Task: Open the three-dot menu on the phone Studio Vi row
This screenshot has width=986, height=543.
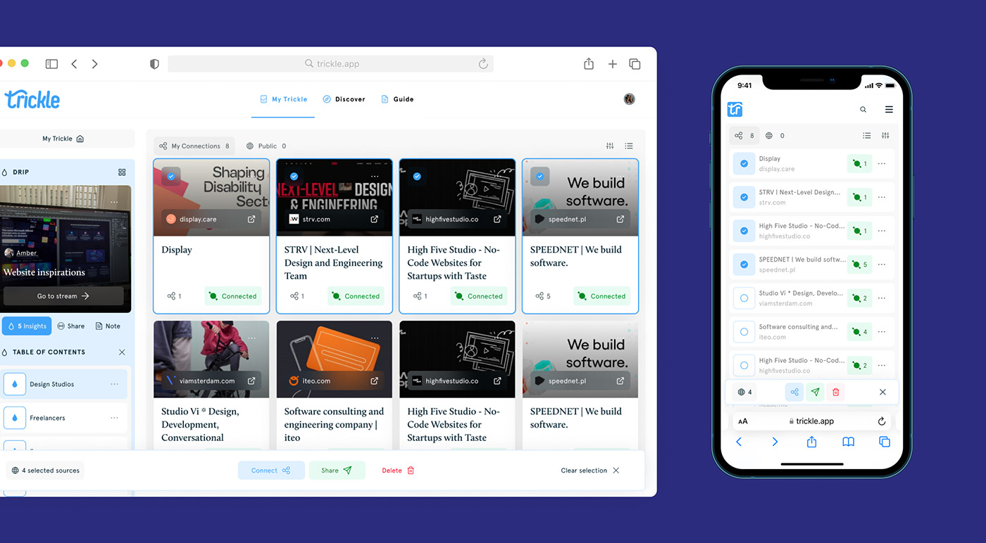Action: click(x=882, y=298)
